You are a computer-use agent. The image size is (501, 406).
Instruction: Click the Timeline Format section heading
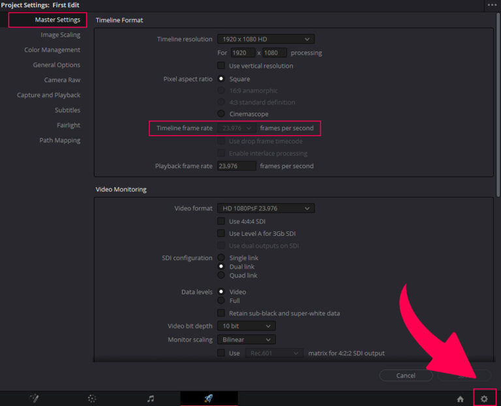119,20
